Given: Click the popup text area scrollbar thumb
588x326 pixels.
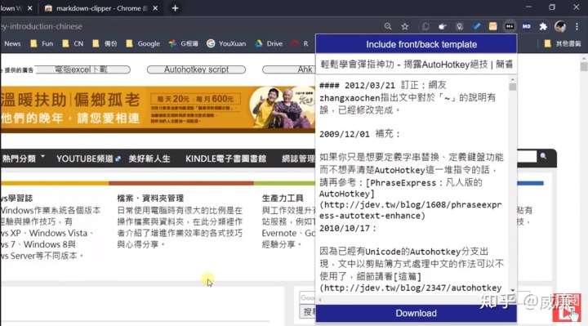Looking at the screenshot, I should 512,87.
